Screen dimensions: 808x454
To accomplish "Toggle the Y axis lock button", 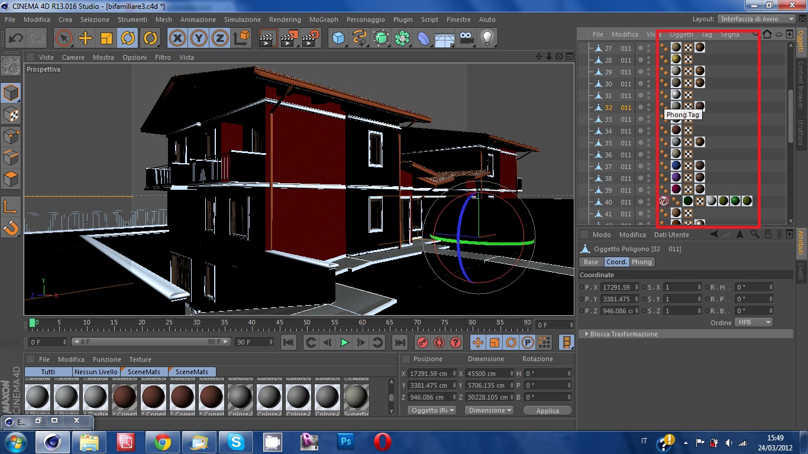I will click(x=199, y=38).
